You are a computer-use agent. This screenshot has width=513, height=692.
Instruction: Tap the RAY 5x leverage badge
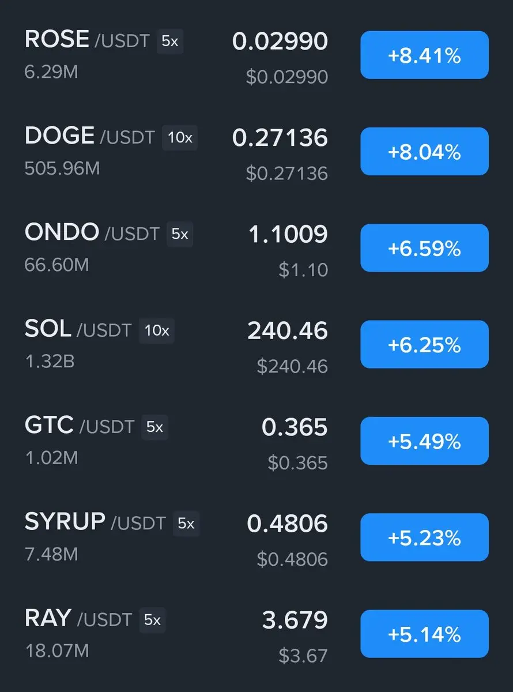tap(152, 620)
